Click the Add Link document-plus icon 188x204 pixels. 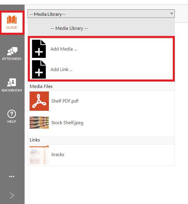point(39,69)
